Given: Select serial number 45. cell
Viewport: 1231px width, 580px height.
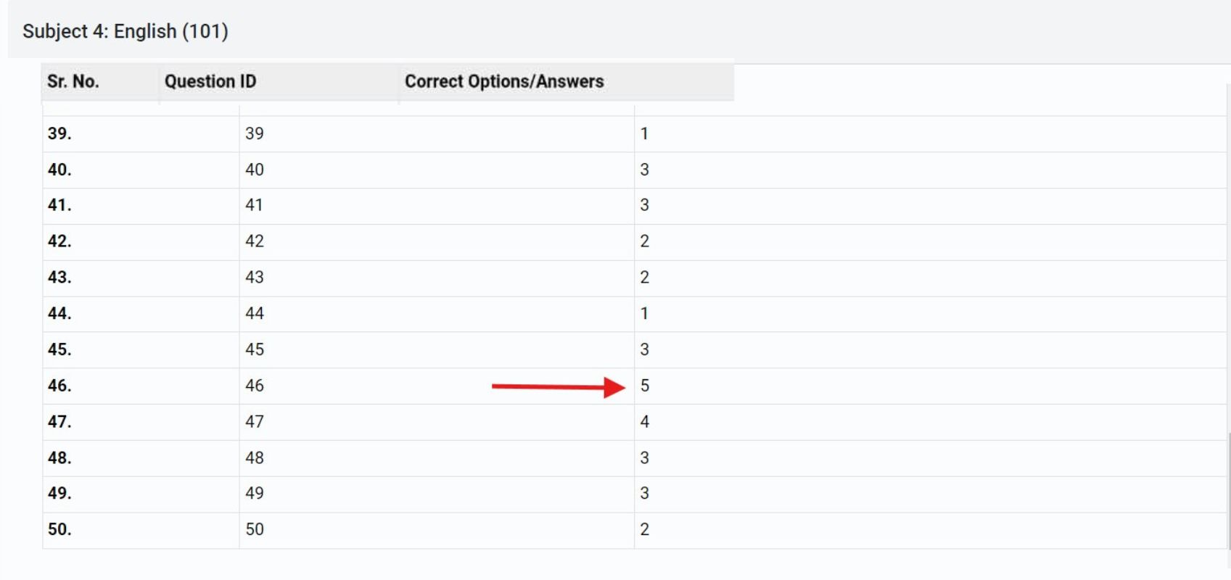Looking at the screenshot, I should [x=59, y=349].
